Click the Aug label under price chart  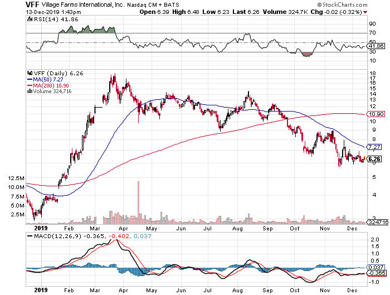(x=237, y=229)
